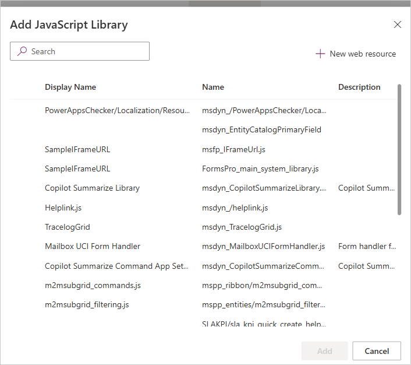Viewport: 411px width, 365px height.
Task: Create a New web resource
Action: click(x=356, y=54)
